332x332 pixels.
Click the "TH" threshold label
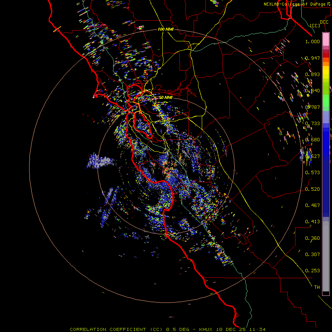pyautogui.click(x=317, y=287)
